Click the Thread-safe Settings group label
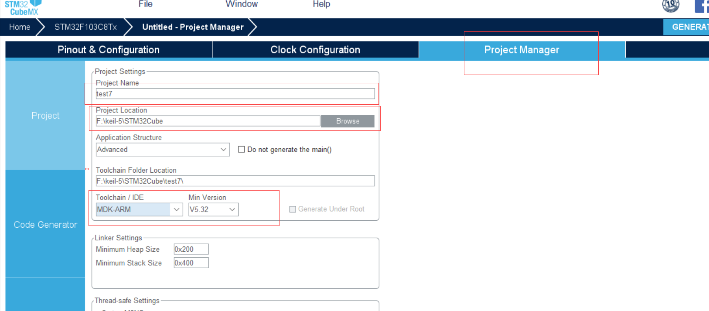 pyautogui.click(x=127, y=301)
